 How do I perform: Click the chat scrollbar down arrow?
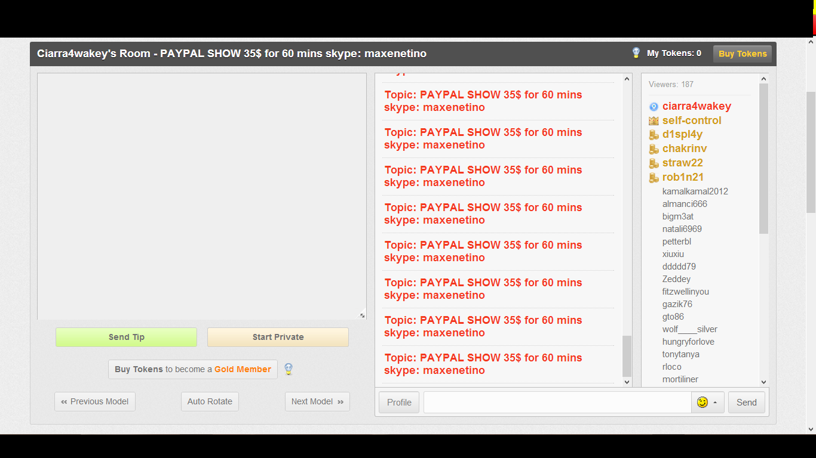(x=627, y=382)
